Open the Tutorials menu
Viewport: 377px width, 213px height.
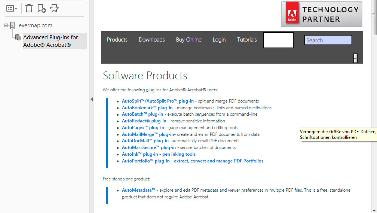(x=247, y=40)
